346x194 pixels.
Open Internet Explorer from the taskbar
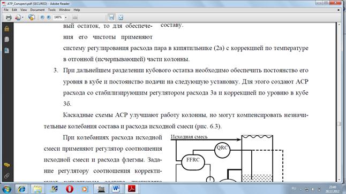pos(21,189)
